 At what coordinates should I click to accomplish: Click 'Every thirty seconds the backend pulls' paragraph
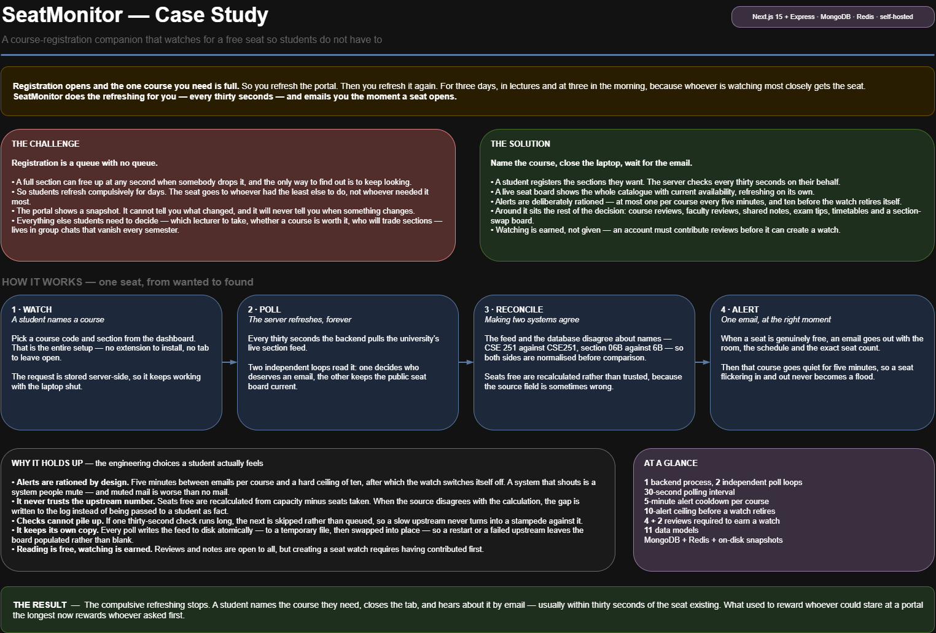click(x=344, y=344)
